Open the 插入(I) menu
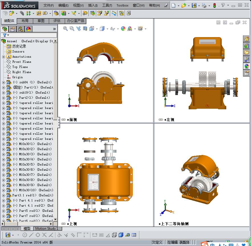This screenshot has width=251, height=246. click(x=93, y=5)
